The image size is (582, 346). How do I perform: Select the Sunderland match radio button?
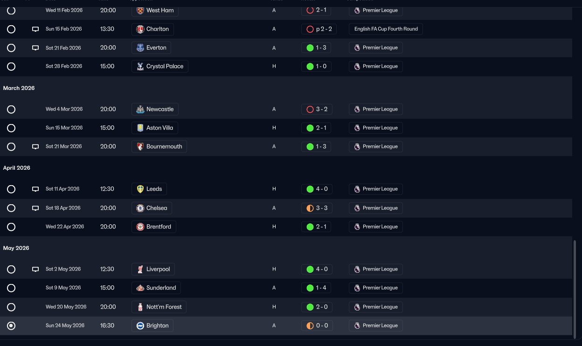point(11,288)
